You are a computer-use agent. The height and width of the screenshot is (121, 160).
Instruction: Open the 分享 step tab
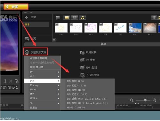point(16,7)
